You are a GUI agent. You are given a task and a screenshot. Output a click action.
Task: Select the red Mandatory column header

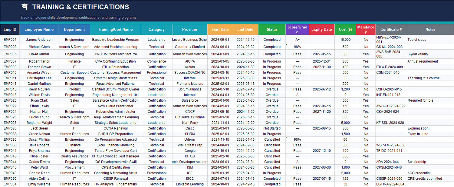click(366, 29)
